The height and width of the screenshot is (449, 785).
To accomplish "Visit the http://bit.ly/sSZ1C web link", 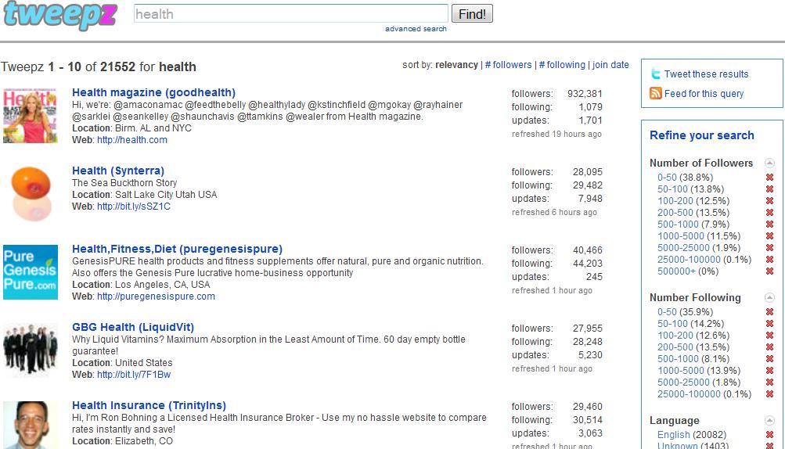I will pyautogui.click(x=134, y=207).
